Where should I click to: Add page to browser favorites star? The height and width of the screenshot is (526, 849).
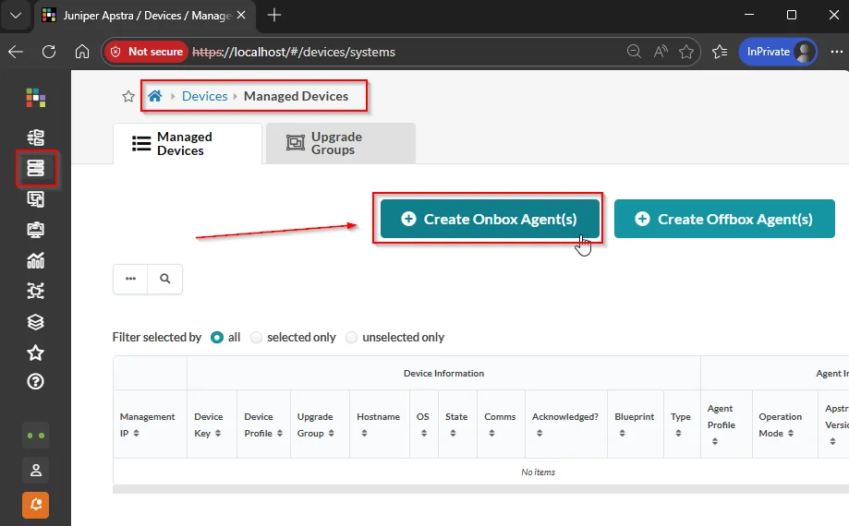tap(686, 52)
